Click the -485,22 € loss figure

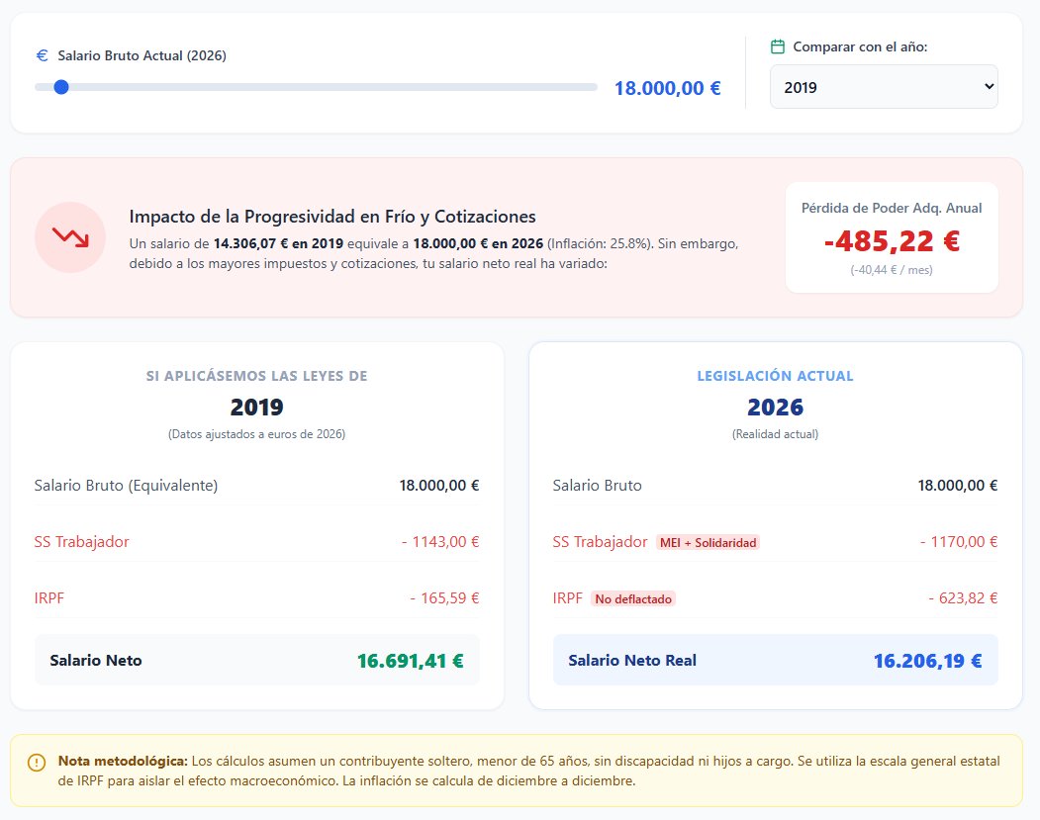tap(892, 240)
